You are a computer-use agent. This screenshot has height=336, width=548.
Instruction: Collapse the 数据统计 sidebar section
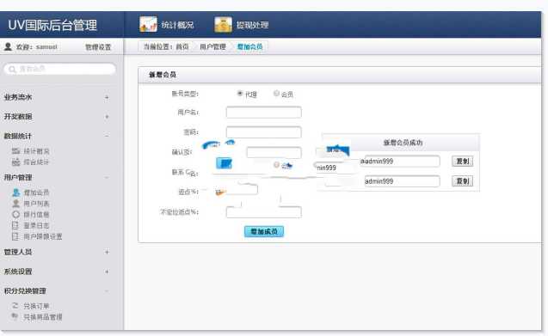click(x=107, y=136)
